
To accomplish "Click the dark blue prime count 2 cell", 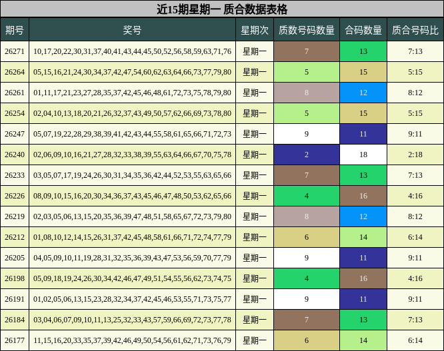I will tap(307, 155).
